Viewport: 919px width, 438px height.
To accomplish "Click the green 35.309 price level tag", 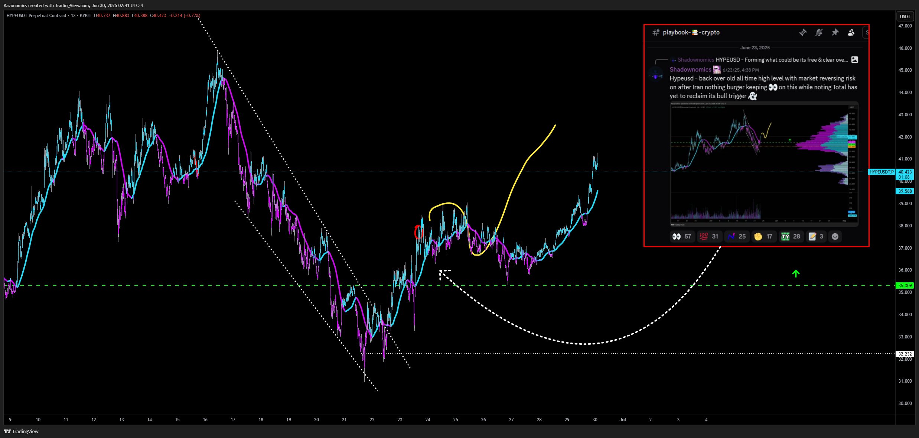I will (x=905, y=286).
